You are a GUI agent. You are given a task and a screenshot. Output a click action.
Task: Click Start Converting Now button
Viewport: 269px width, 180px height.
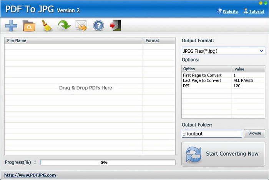coord(223,154)
